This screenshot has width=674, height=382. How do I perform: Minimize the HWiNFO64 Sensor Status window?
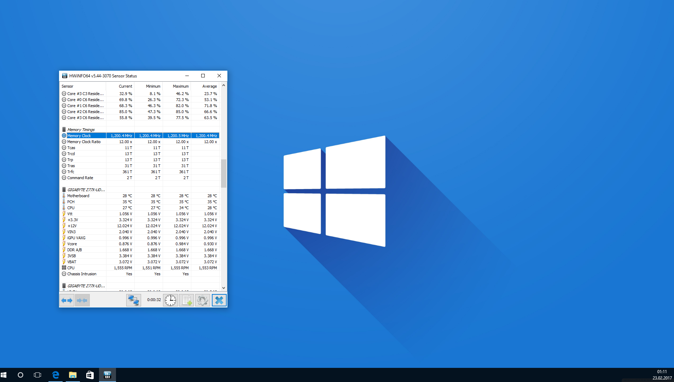pyautogui.click(x=187, y=76)
